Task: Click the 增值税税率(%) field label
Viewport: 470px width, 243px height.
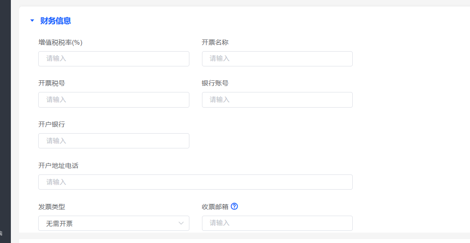Action: (60, 43)
